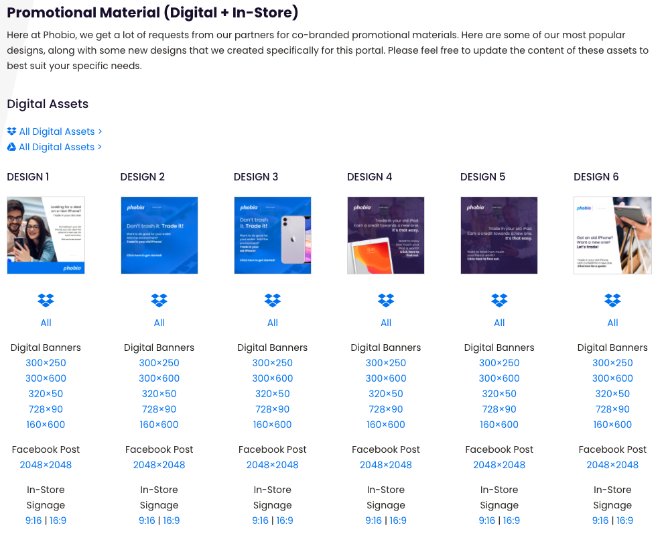The image size is (664, 542).
Task: Click the Dropbox icon under Design 1
Action: tap(46, 301)
